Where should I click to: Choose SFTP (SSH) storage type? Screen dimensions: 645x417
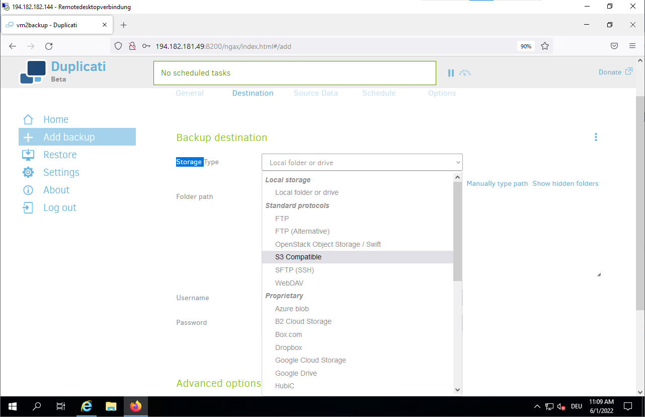click(294, 270)
